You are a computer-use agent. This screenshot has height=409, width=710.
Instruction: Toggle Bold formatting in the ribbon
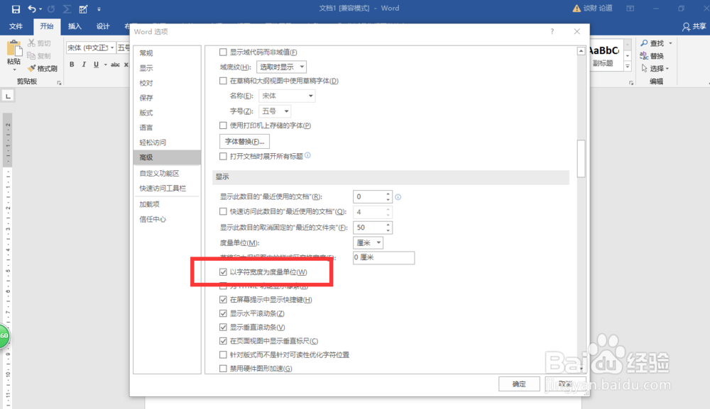[72, 65]
